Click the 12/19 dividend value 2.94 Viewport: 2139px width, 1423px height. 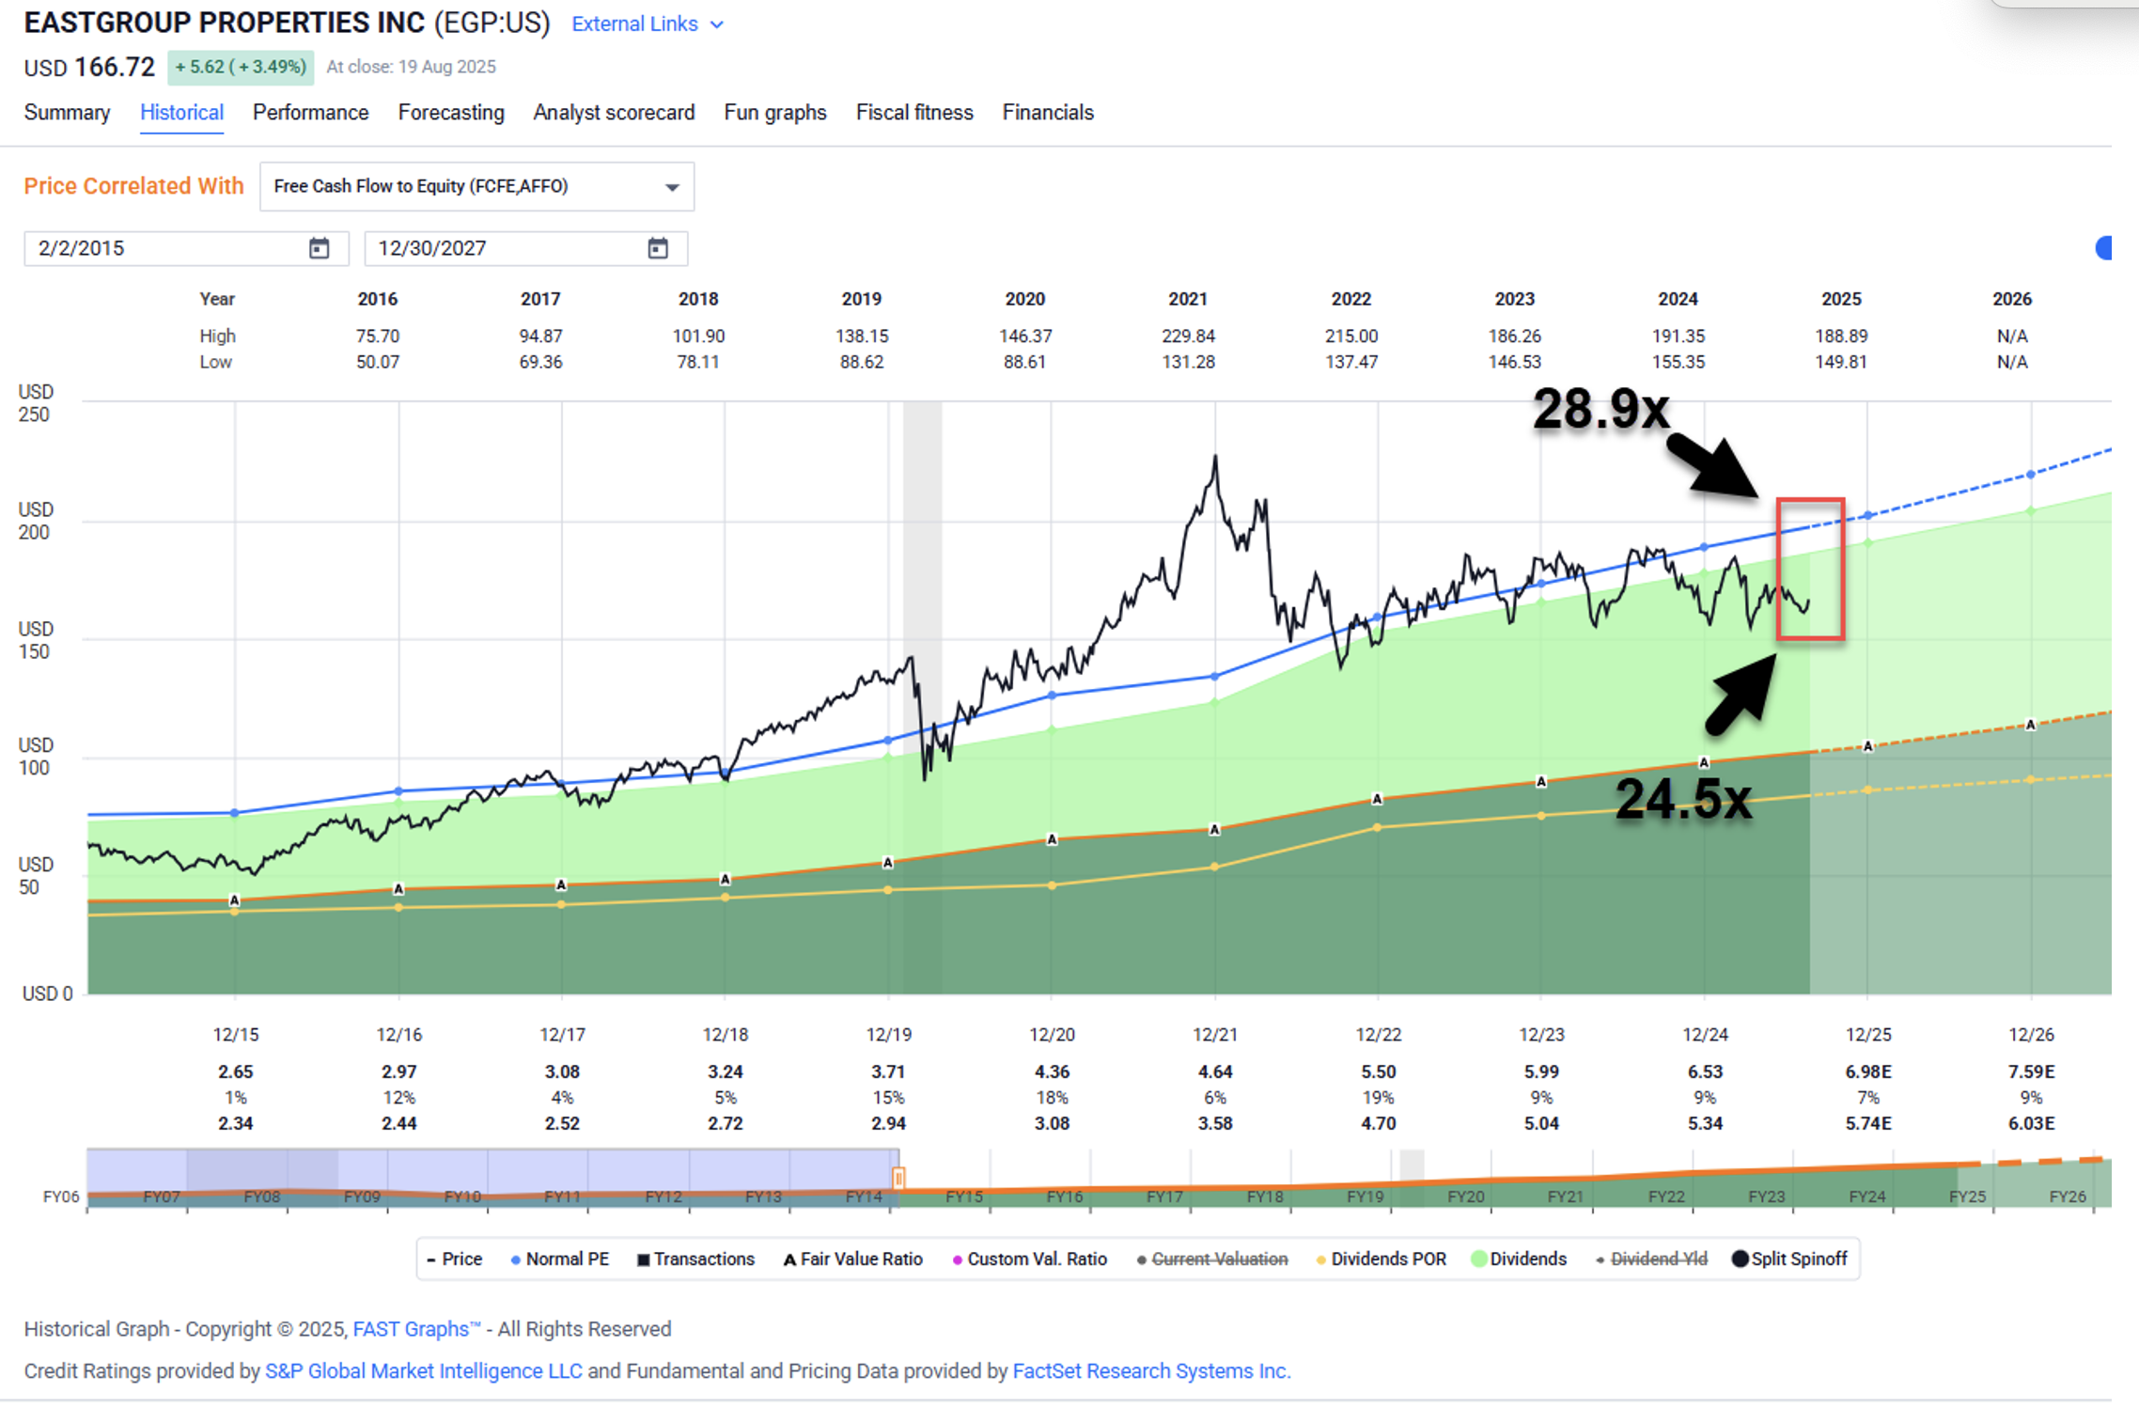click(x=888, y=1123)
